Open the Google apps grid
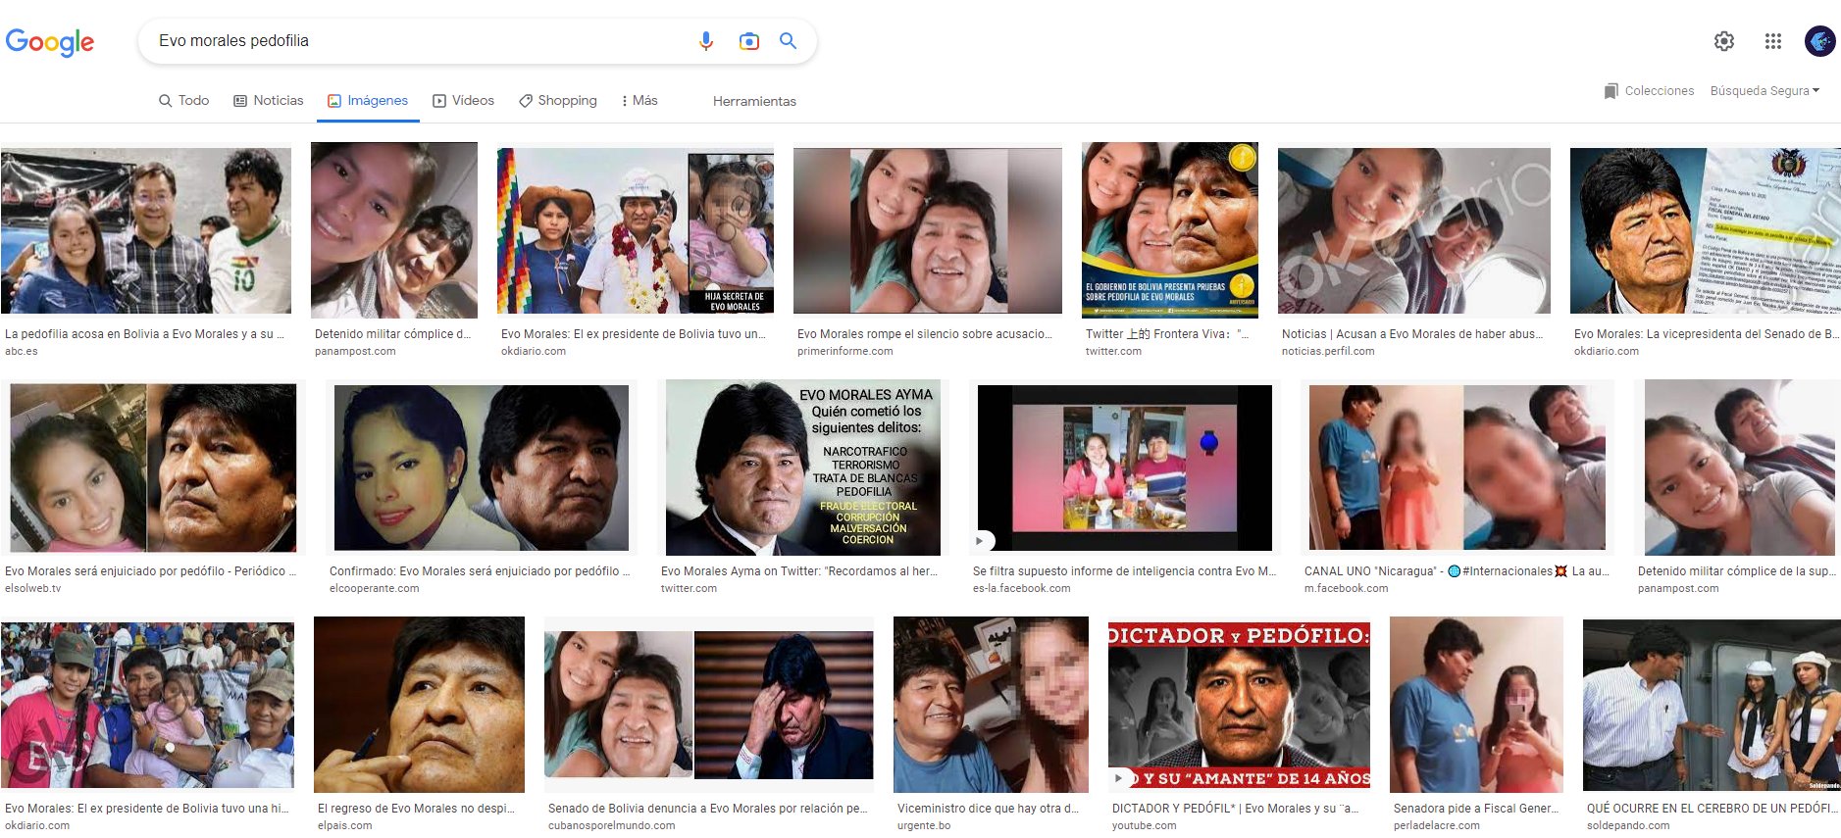The image size is (1841, 838). coord(1772,41)
